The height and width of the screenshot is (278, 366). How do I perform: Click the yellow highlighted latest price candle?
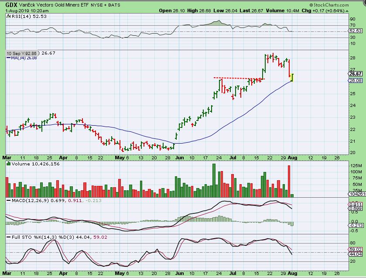point(292,78)
